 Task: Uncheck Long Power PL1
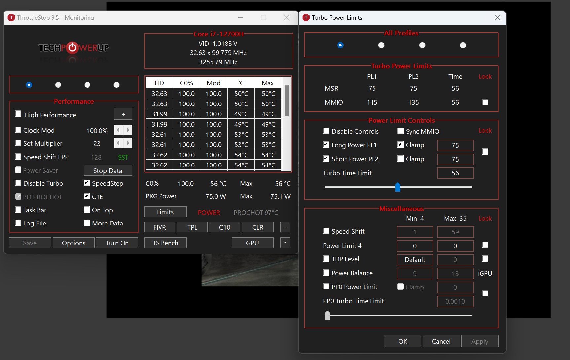pyautogui.click(x=326, y=145)
